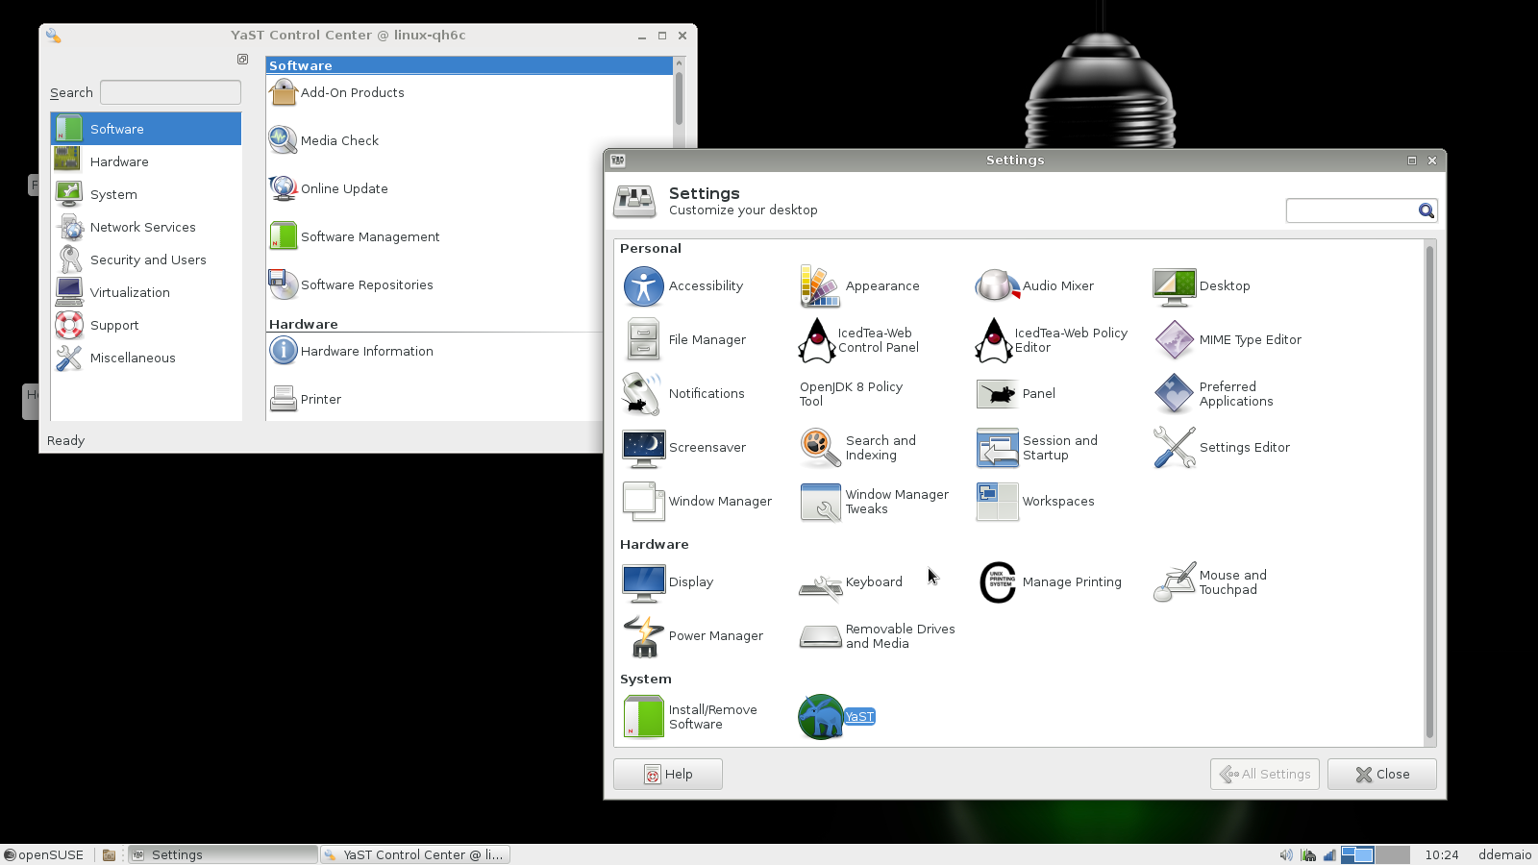
Task: Open Manage Printing icon
Action: point(997,582)
